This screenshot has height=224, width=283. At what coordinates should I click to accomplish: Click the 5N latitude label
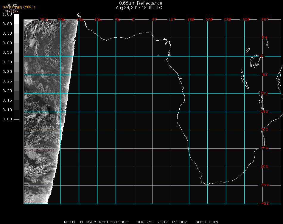[x=265, y=38]
